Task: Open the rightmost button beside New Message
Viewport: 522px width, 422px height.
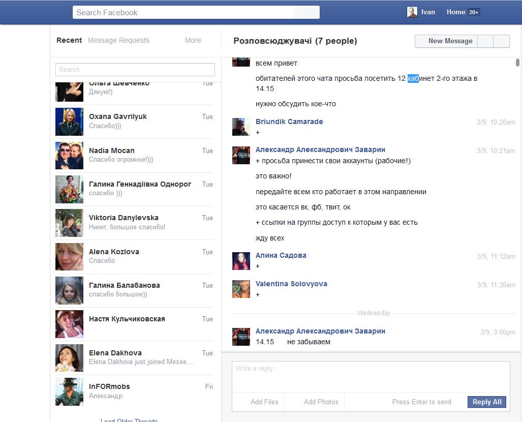Action: pyautogui.click(x=502, y=41)
